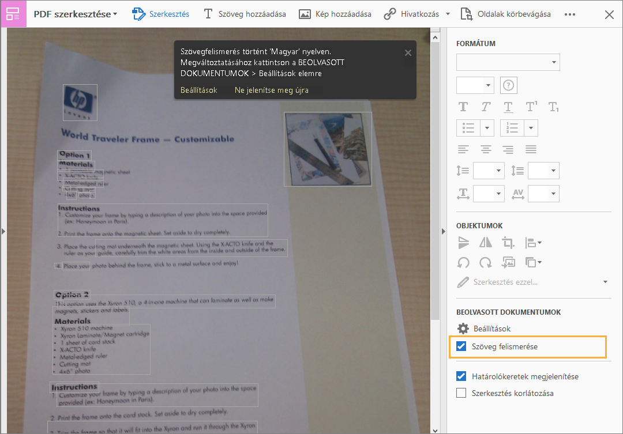Open Szerkesztés ezzel dropdown

point(532,282)
